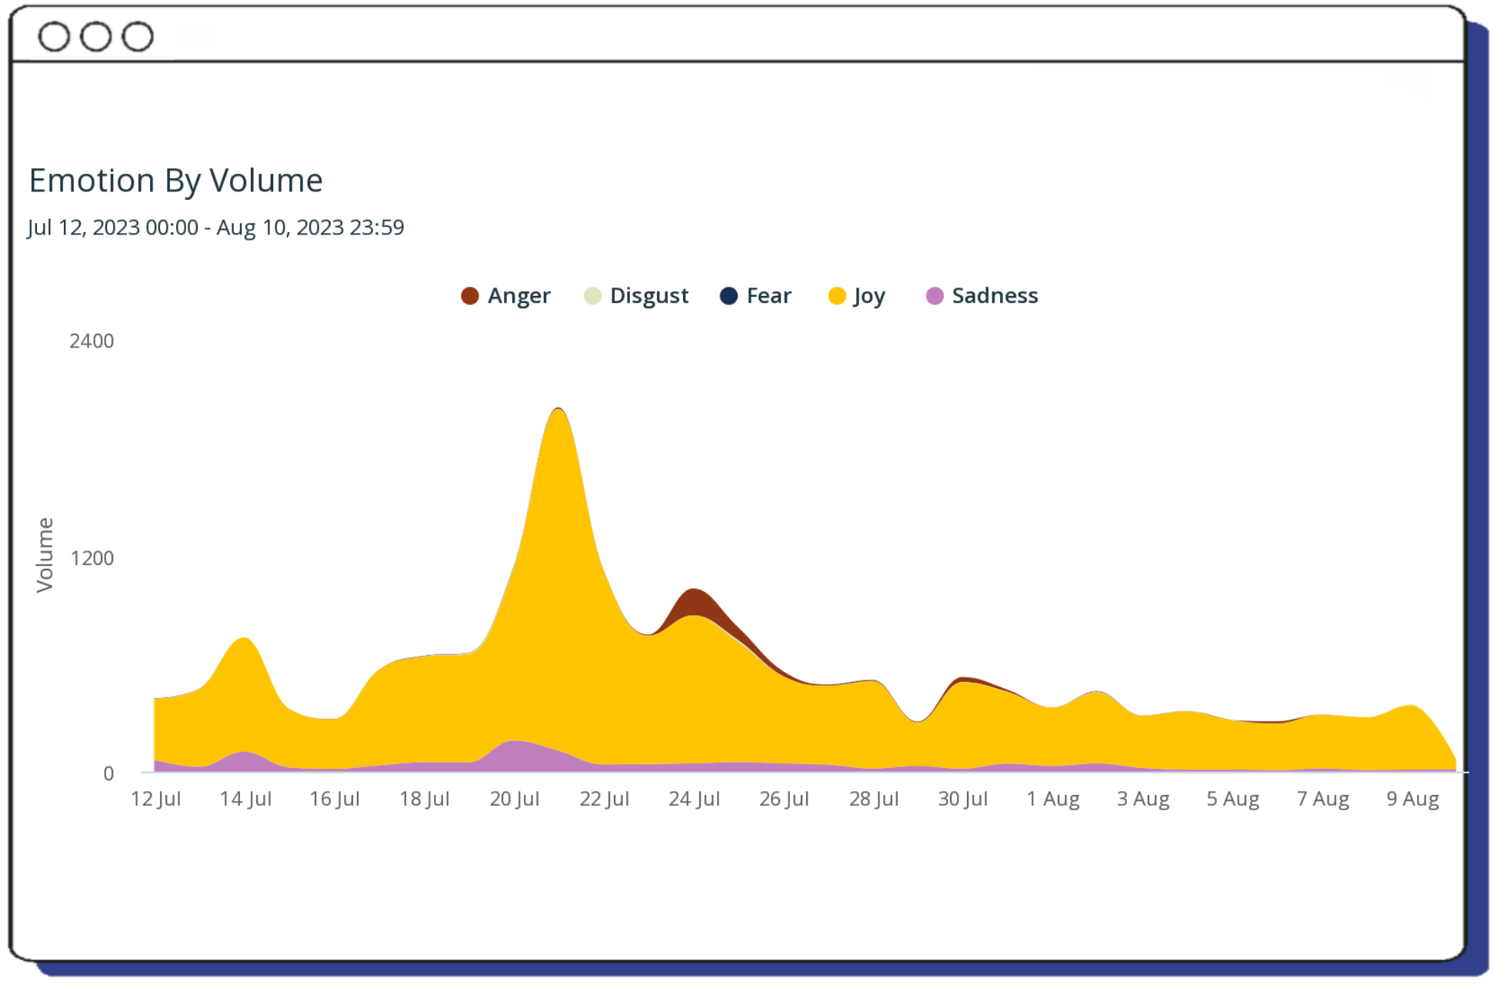
Task: Click the brown Anger legend dot
Action: (469, 296)
